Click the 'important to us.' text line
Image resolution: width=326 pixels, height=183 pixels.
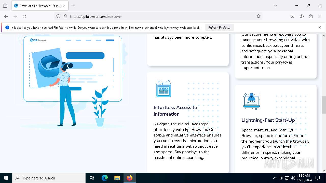pos(256,68)
